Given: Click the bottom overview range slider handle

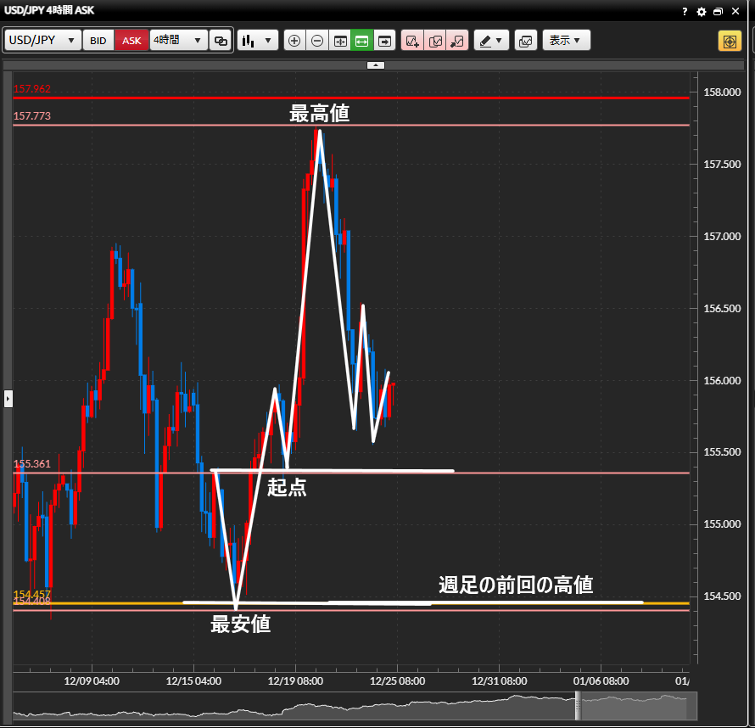Looking at the screenshot, I should [x=579, y=706].
